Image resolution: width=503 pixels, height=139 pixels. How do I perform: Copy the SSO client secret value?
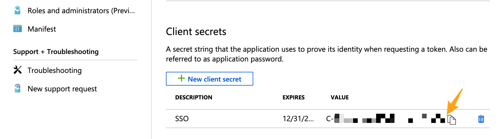pyautogui.click(x=452, y=119)
